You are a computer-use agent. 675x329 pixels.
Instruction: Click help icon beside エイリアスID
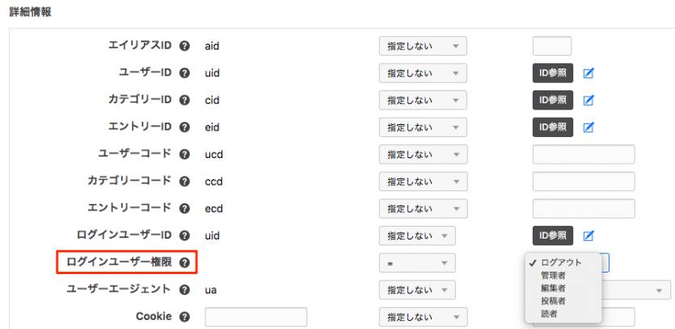pos(185,46)
